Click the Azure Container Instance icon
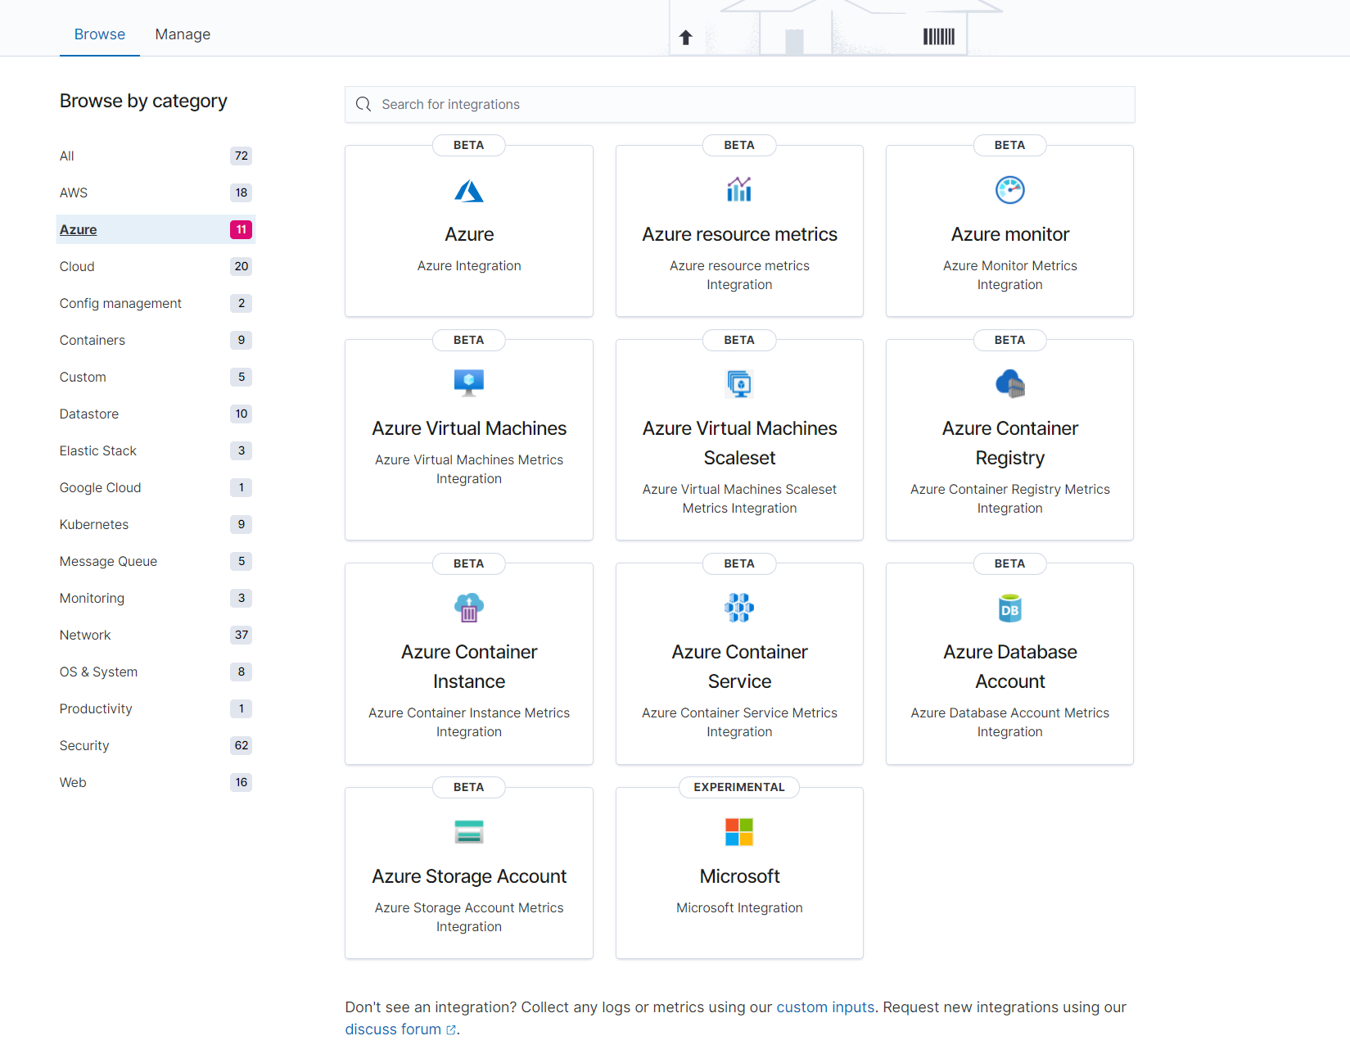This screenshot has width=1350, height=1054. [469, 608]
